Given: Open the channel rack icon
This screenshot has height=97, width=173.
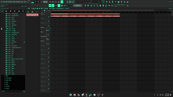Looking at the screenshot, I should pyautogui.click(x=91, y=5).
